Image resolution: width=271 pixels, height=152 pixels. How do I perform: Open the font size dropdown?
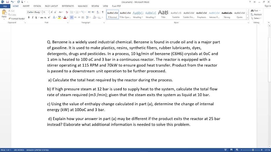[x=49, y=12]
